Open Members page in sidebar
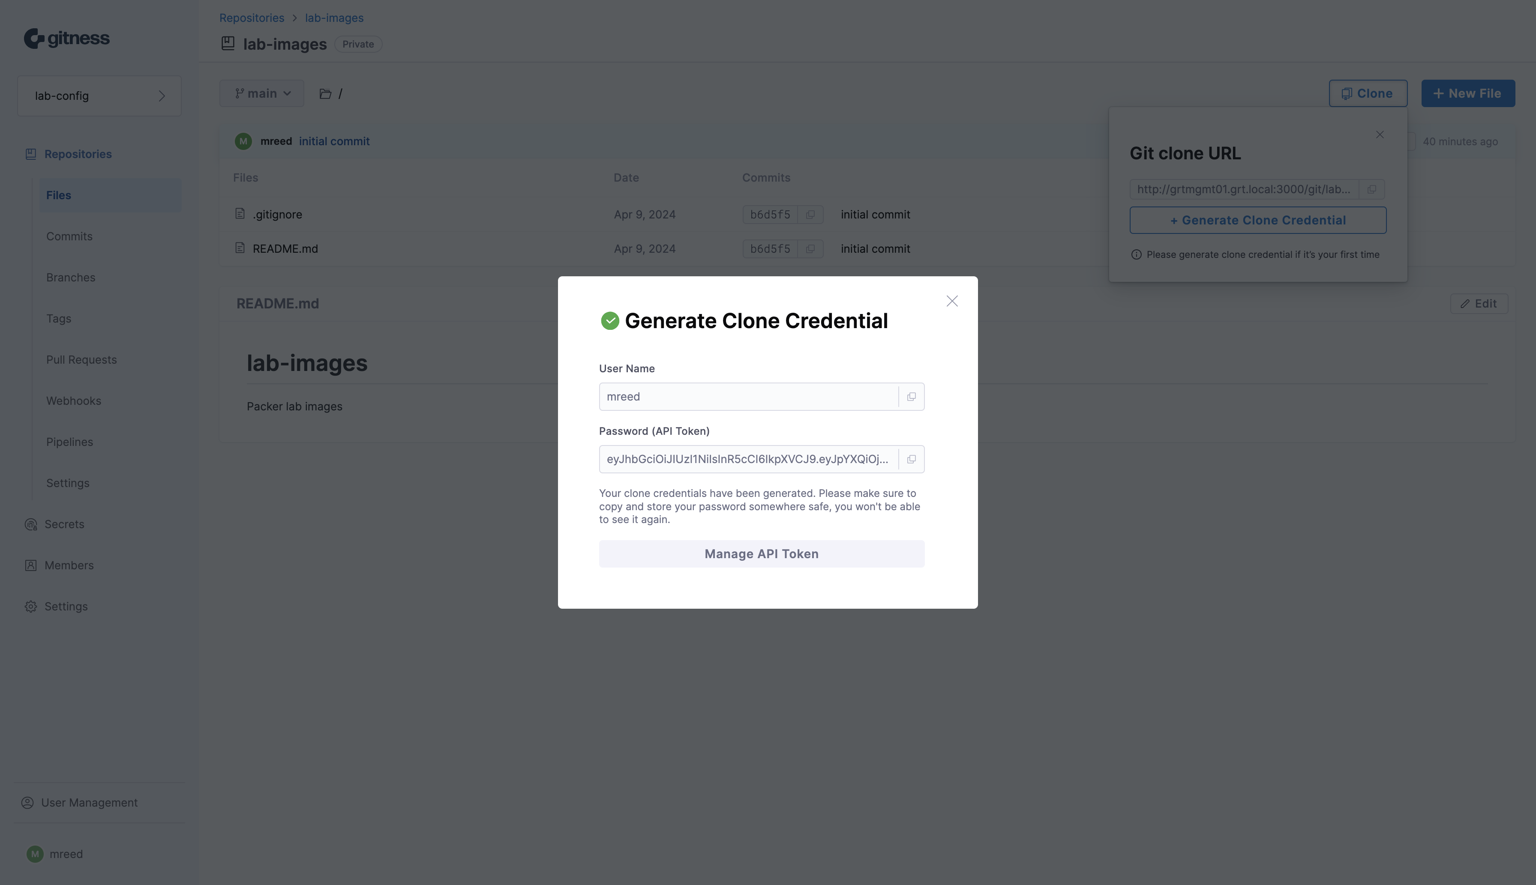Screen dimensions: 1536x885 point(69,566)
